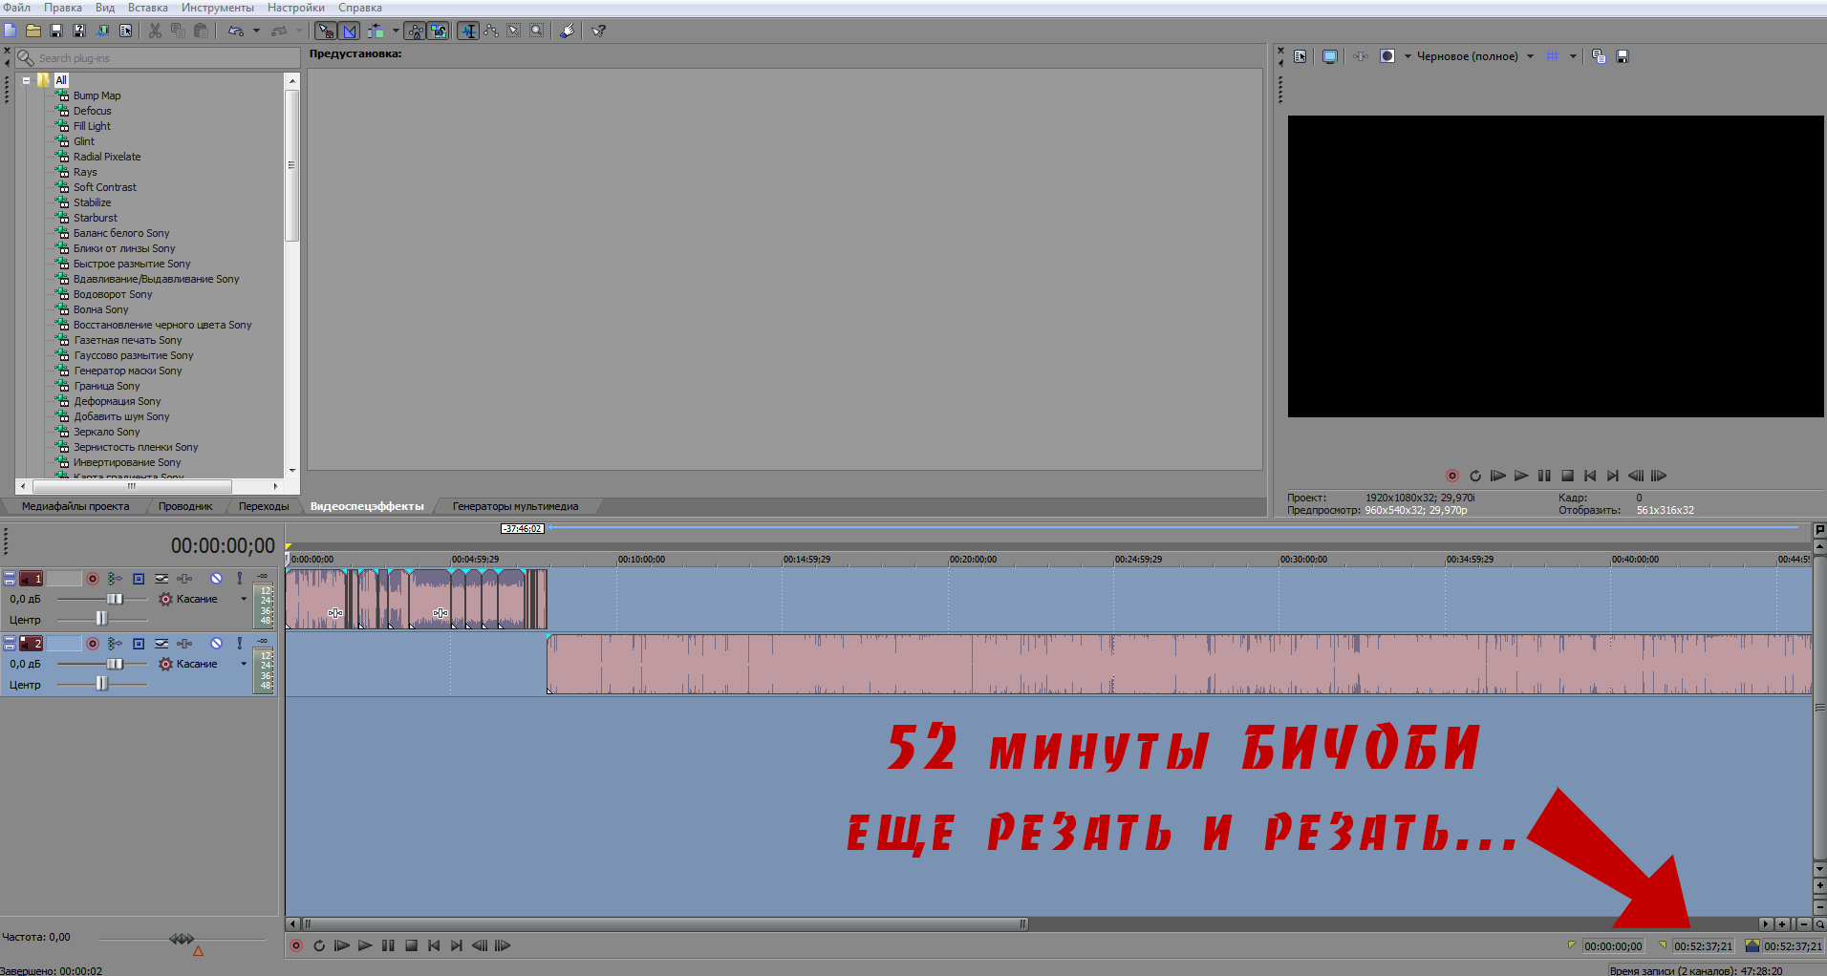Screen dimensions: 1827x976
Task: Select the zoom edit tool (magnifier)
Action: (537, 31)
